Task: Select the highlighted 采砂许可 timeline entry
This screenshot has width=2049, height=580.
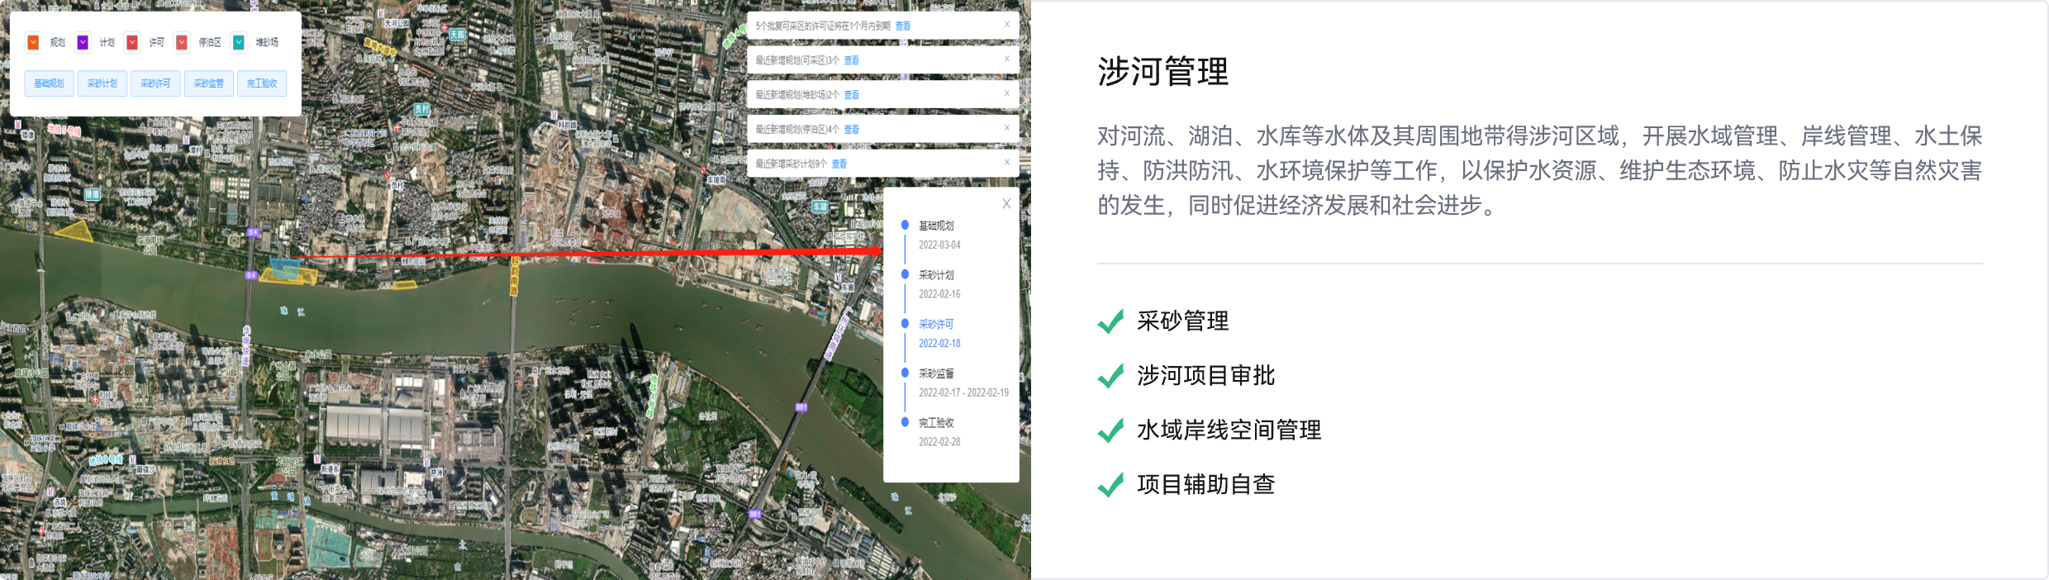Action: [x=936, y=324]
